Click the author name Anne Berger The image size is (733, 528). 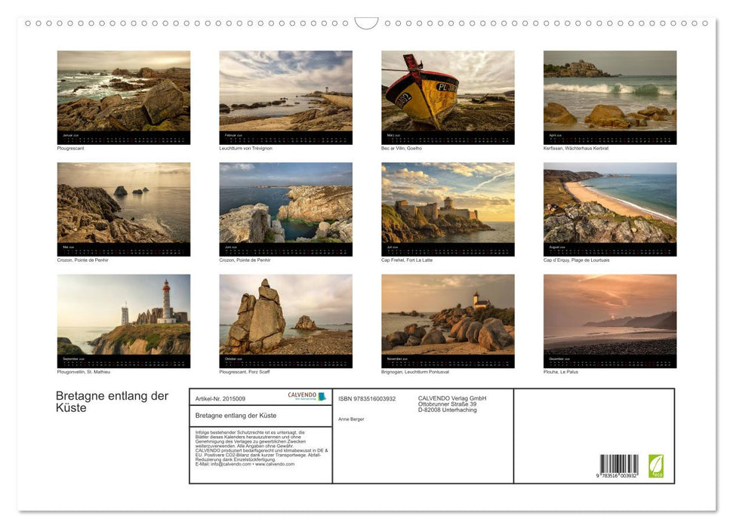point(351,419)
